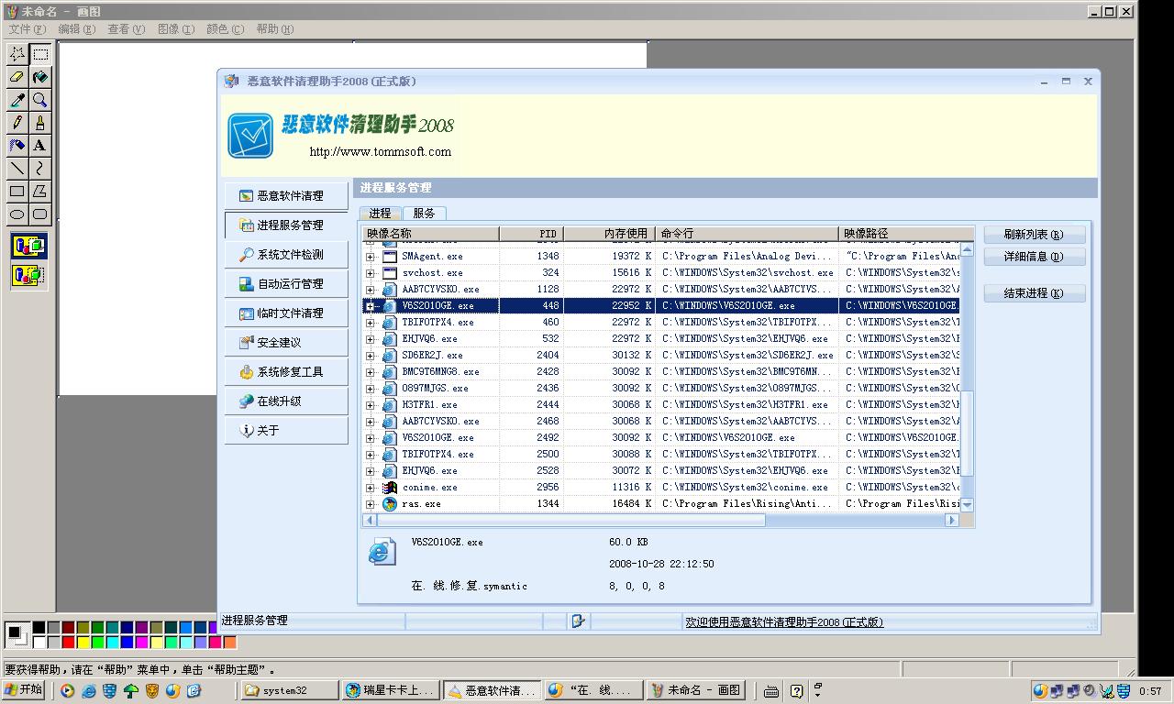Click the 结束进程 end process button
Screen dimensions: 1174x704
(1035, 293)
